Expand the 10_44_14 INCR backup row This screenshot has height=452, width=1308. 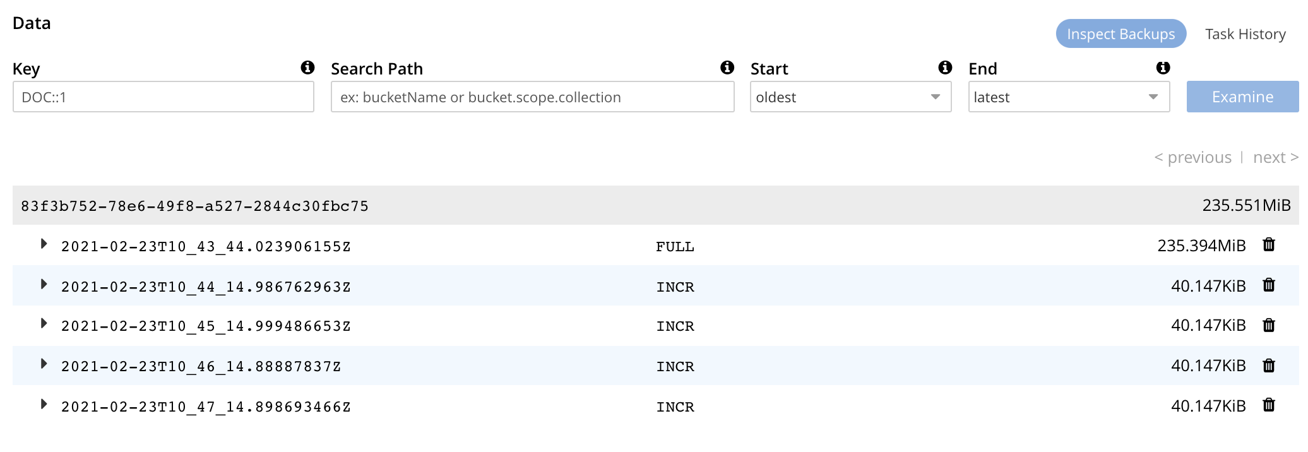pyautogui.click(x=44, y=285)
